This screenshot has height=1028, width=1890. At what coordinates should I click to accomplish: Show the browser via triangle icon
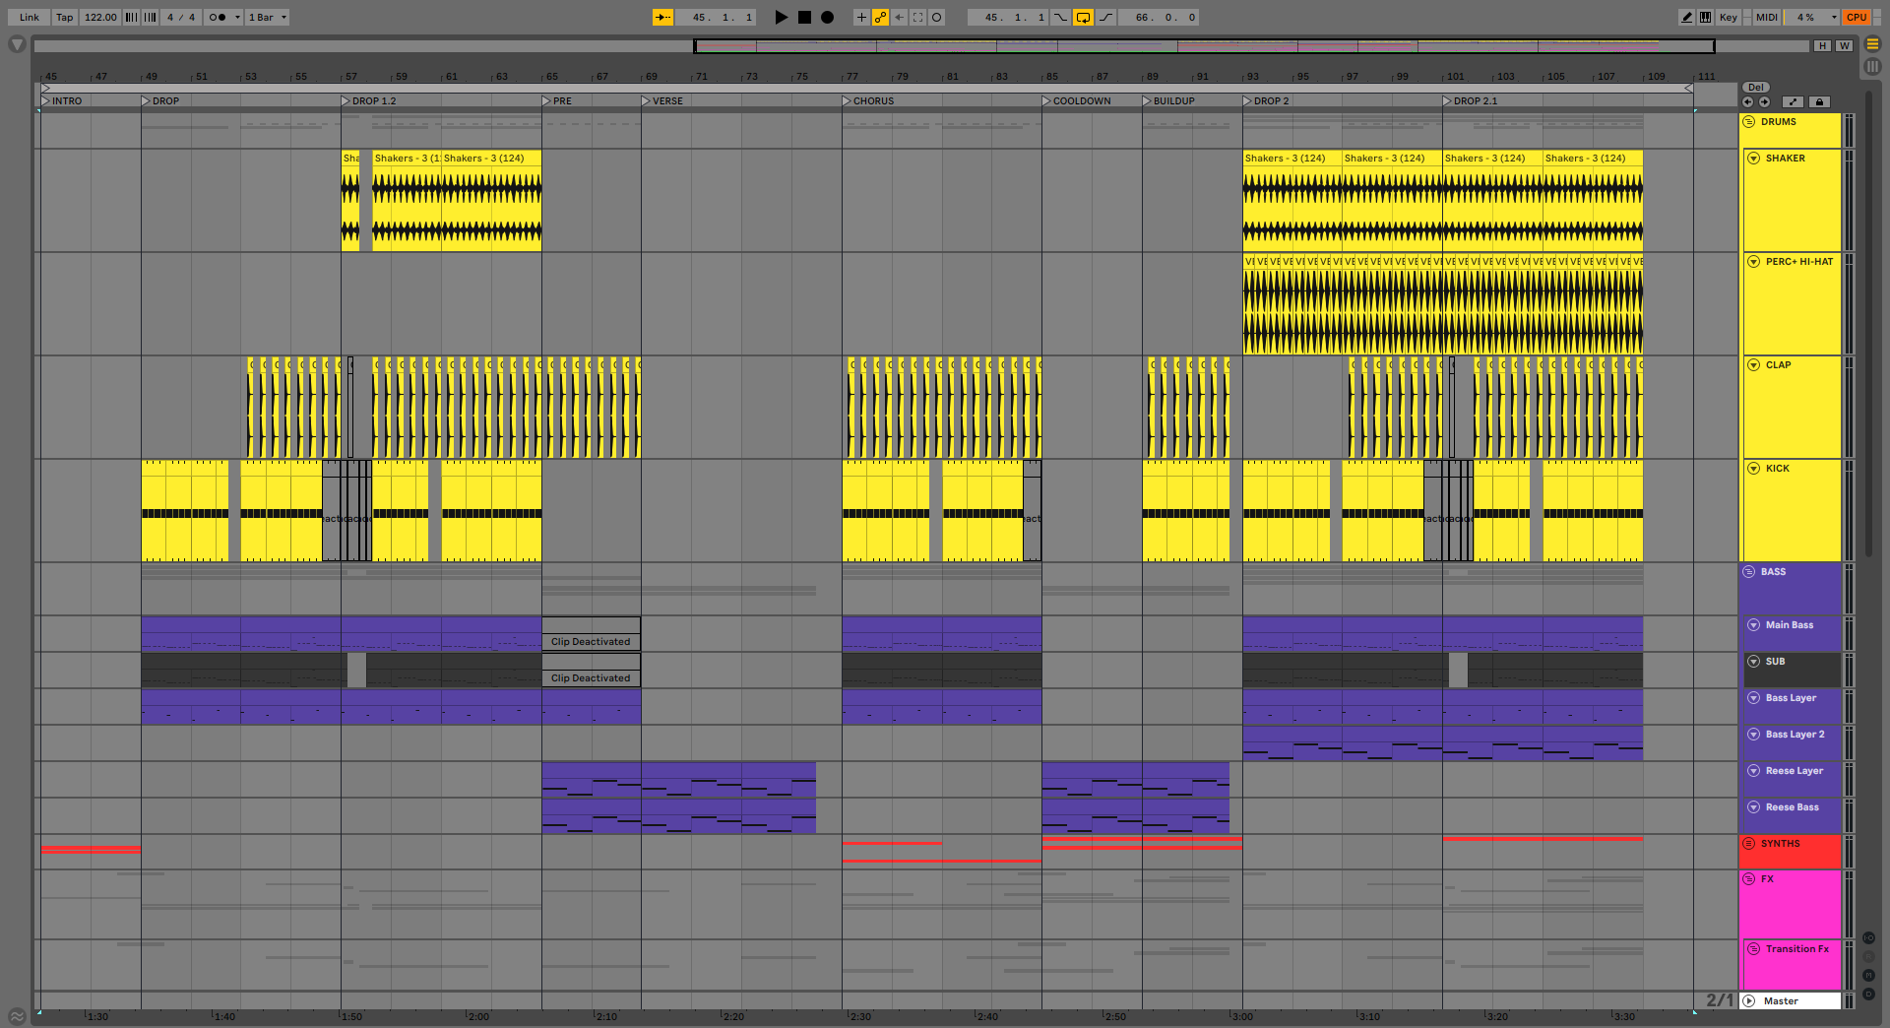point(17,44)
